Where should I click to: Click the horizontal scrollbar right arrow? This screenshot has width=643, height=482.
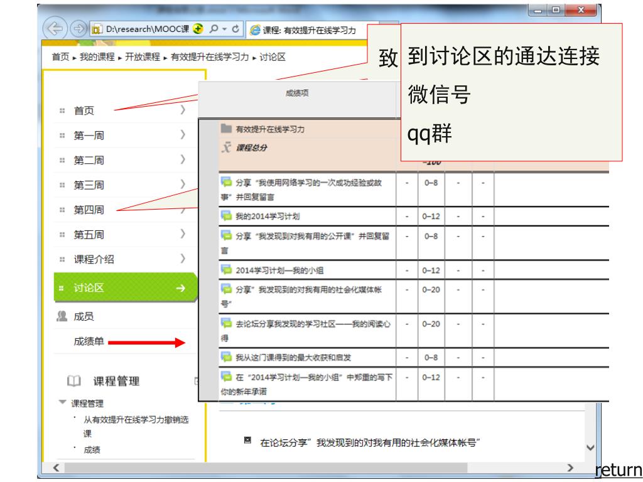click(570, 468)
